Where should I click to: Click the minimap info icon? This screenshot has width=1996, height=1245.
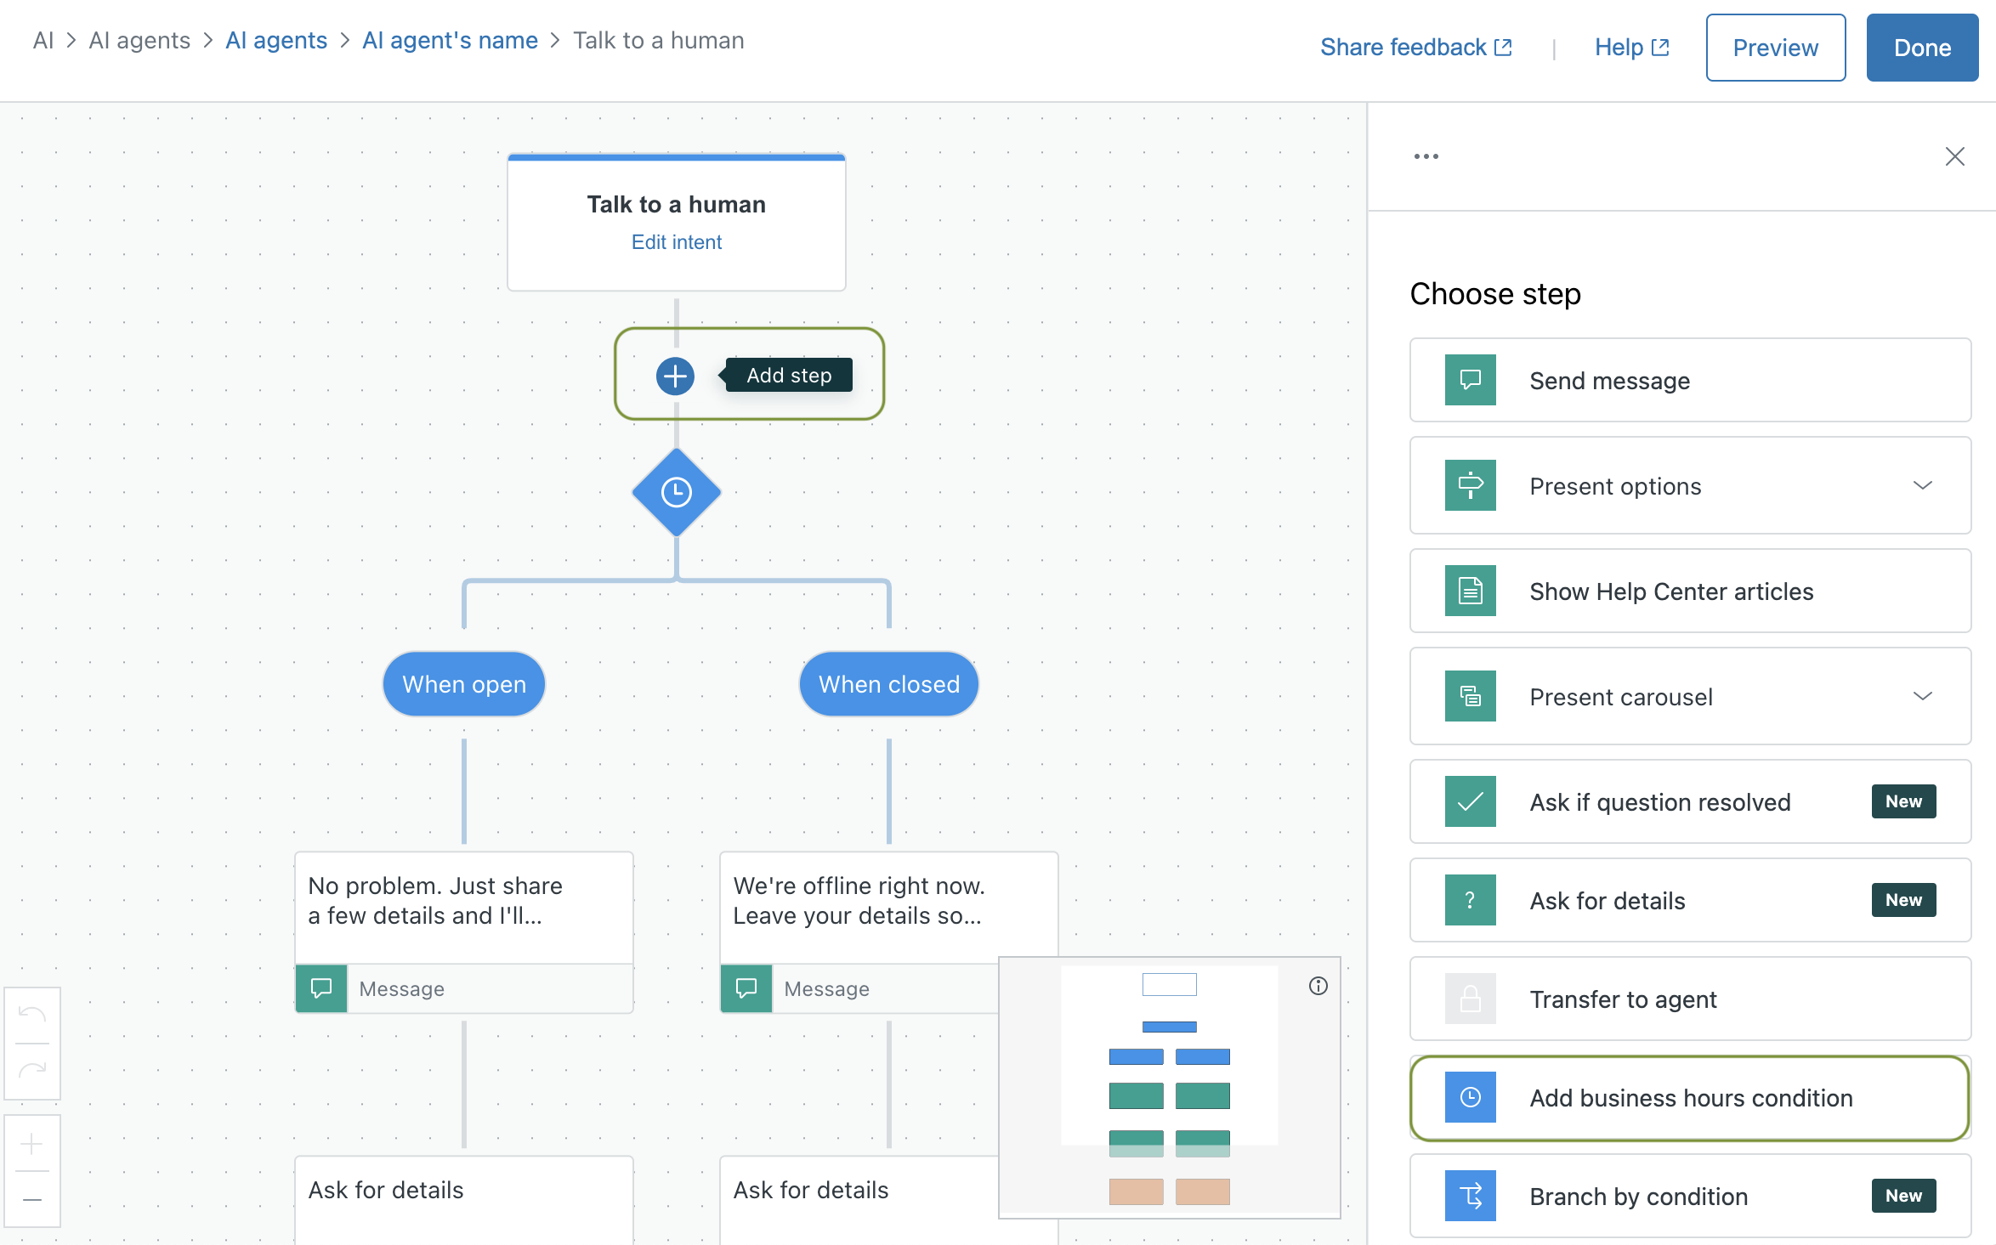[1318, 986]
